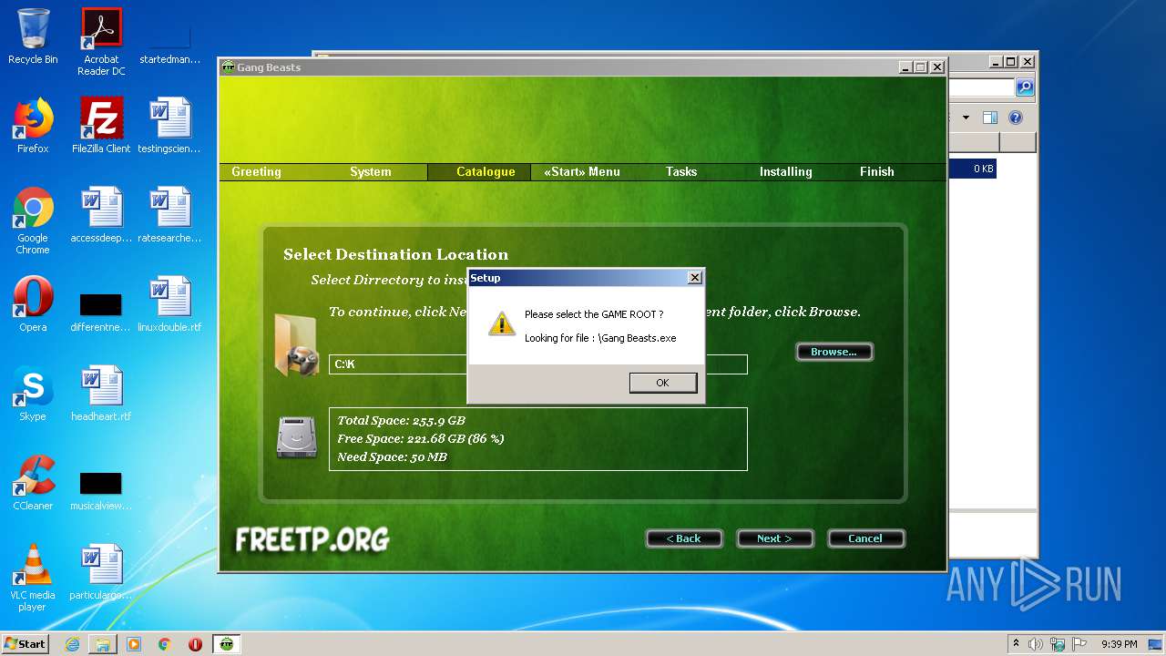Open the Recycle Bin desktop icon
Screen dimensions: 1166x656
[x=33, y=36]
